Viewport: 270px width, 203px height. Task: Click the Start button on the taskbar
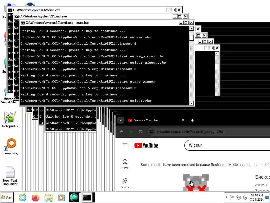(x=7, y=197)
